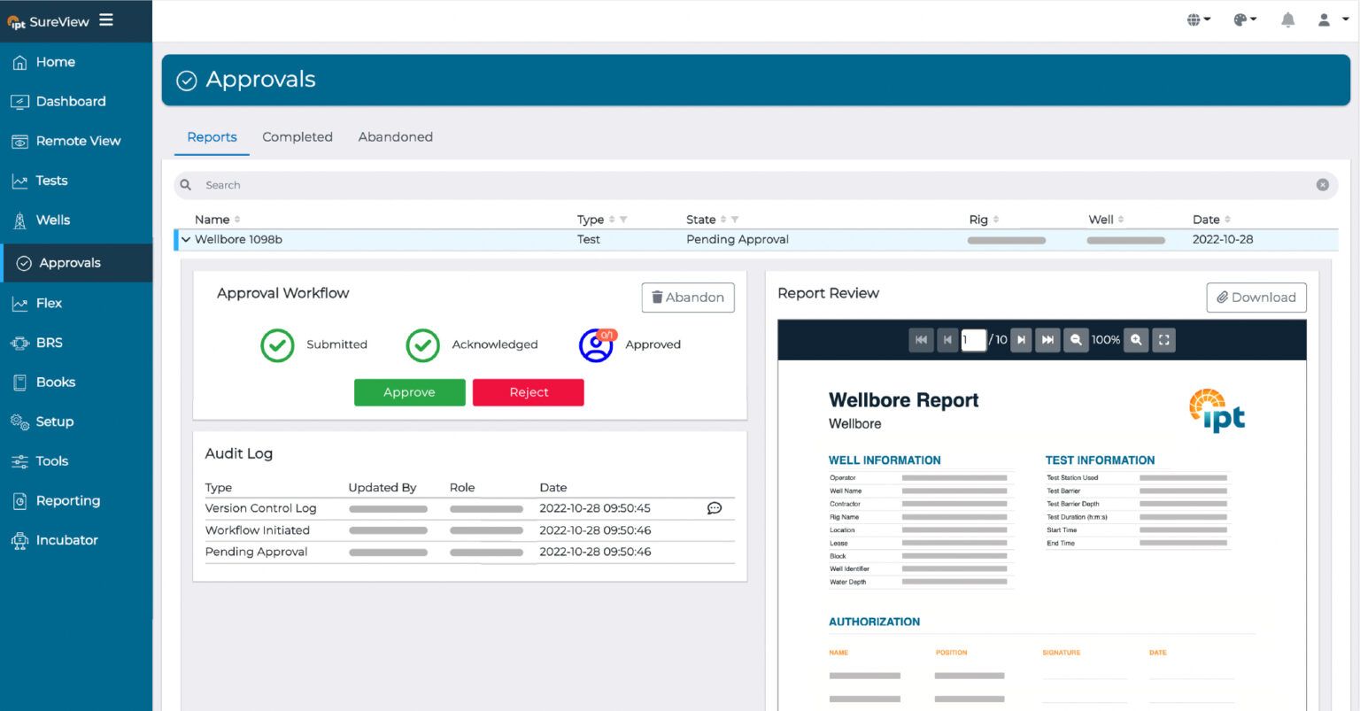Zoom out on the report viewer
Image resolution: width=1360 pixels, height=711 pixels.
click(x=1076, y=340)
